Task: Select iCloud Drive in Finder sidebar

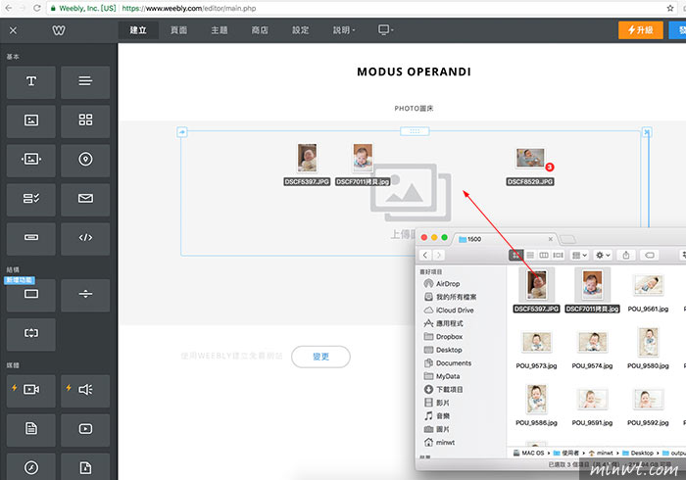Action: point(449,311)
